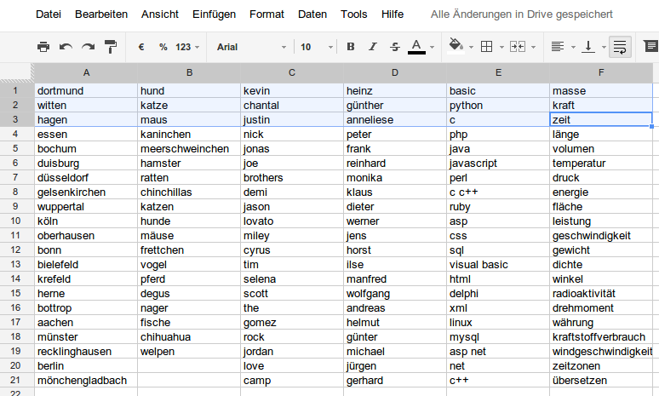Viewport: 659px width, 396px height.
Task: Toggle italic formatting
Action: pos(372,47)
